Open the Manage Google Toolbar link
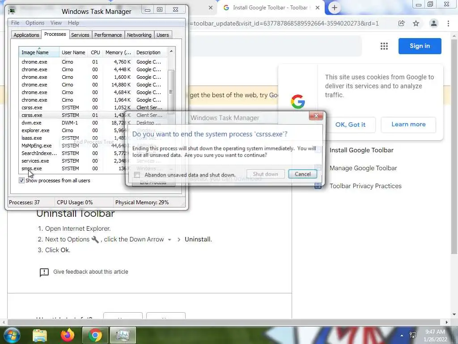 tap(363, 168)
